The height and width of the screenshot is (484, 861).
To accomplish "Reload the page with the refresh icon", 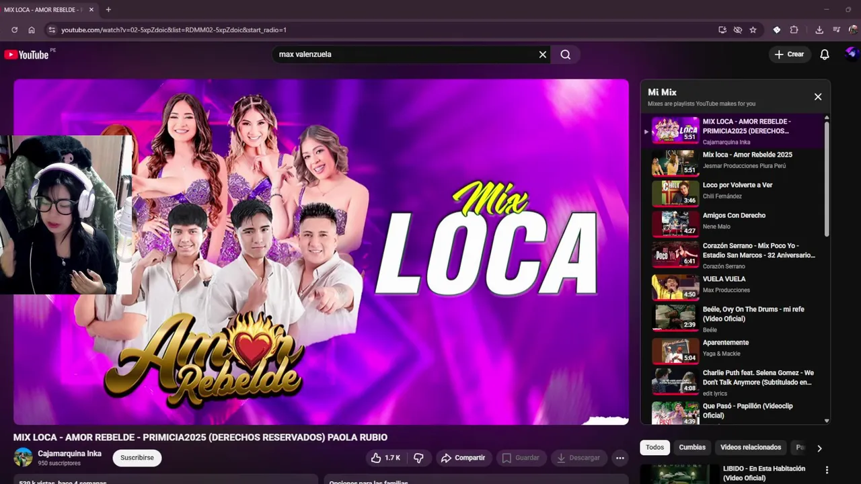I will [14, 30].
